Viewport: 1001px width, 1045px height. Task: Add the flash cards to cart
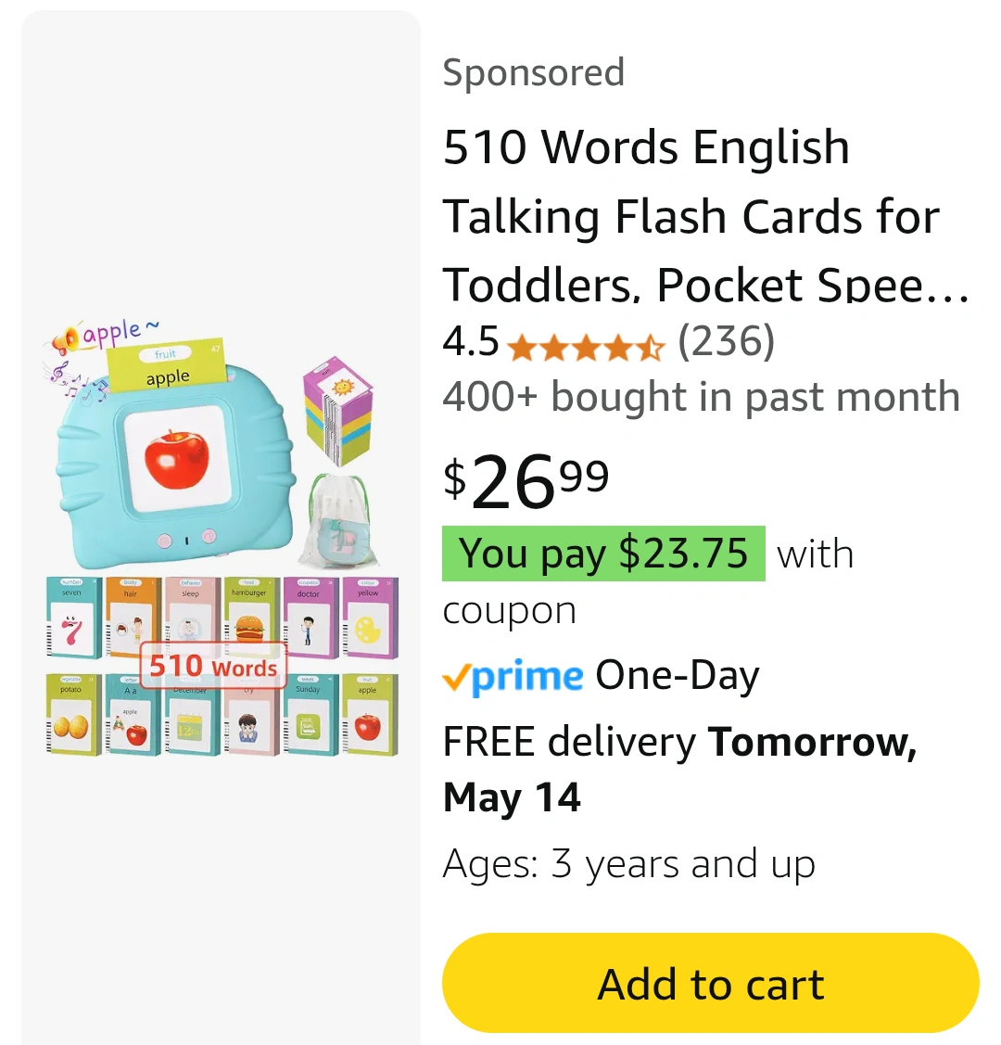710,983
